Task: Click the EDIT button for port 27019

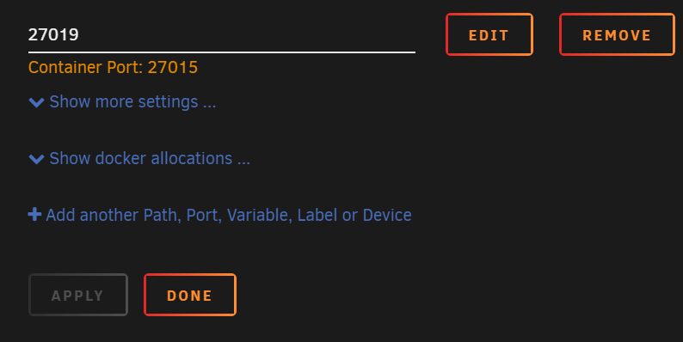Action: tap(489, 34)
